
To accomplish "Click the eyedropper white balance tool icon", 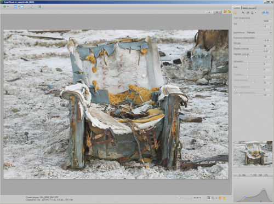I will 243,13.
